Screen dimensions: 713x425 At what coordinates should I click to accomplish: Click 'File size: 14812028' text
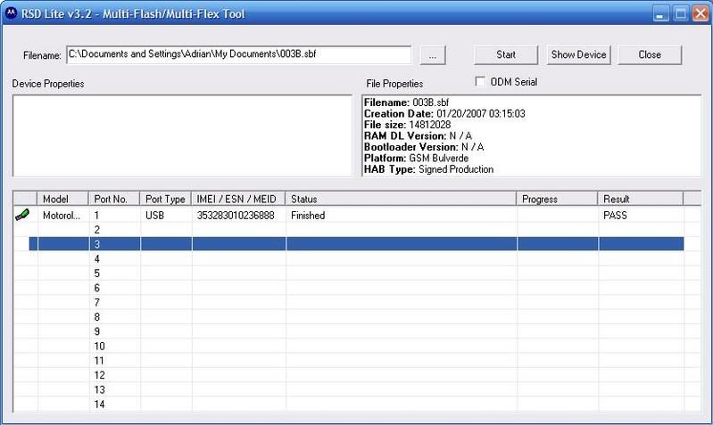click(408, 125)
